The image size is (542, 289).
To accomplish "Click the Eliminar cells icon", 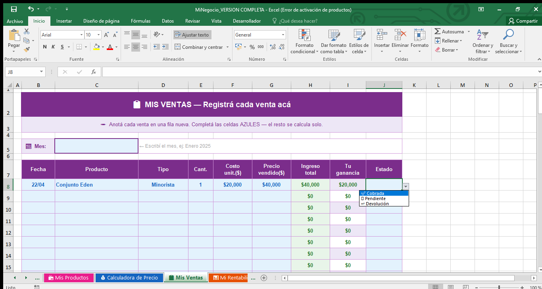I will click(400, 41).
